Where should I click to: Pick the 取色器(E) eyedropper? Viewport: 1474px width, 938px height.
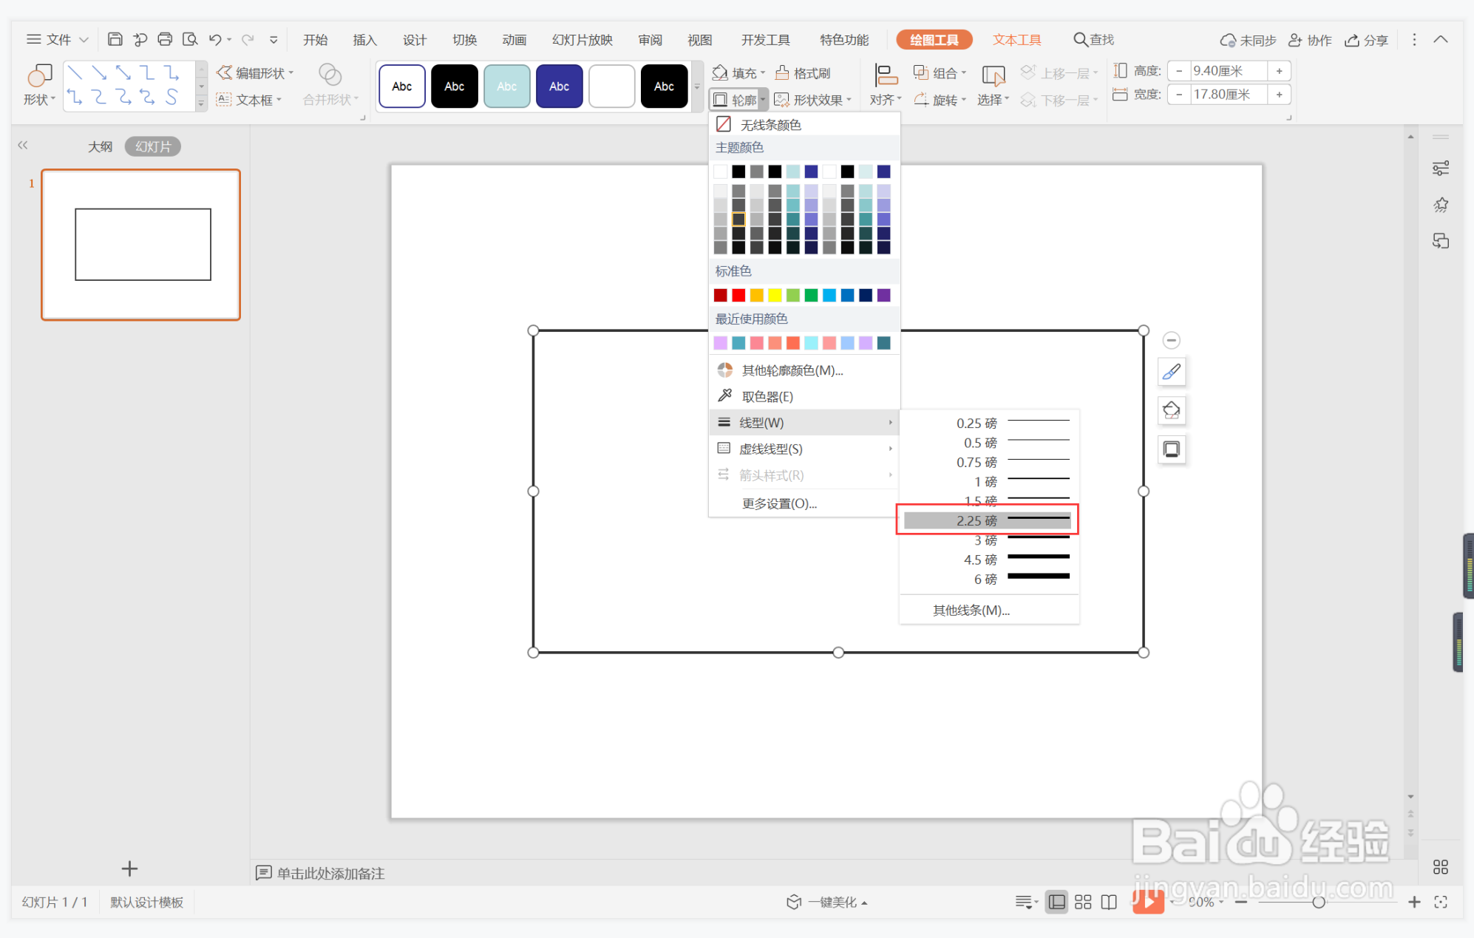click(767, 396)
